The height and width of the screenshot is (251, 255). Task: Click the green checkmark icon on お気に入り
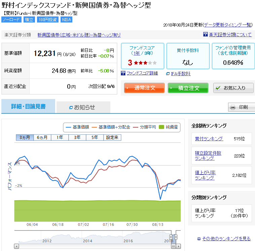218,88
